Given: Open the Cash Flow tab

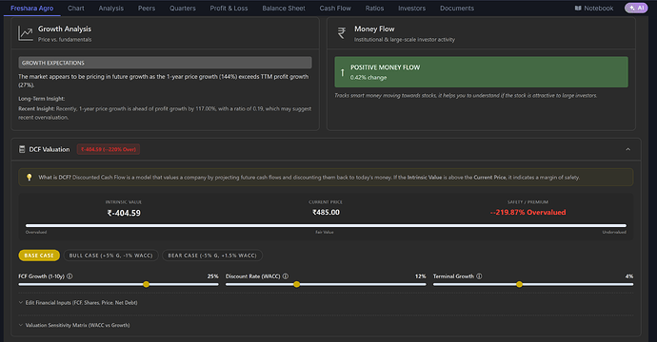Looking at the screenshot, I should tap(335, 9).
